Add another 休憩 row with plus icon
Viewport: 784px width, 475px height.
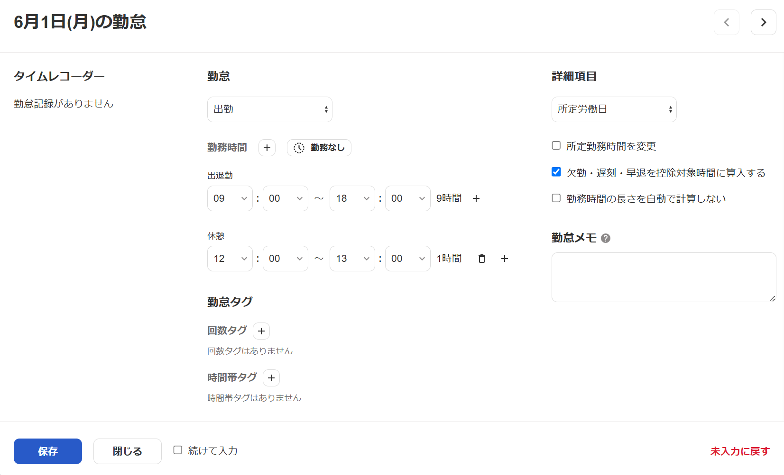click(505, 259)
